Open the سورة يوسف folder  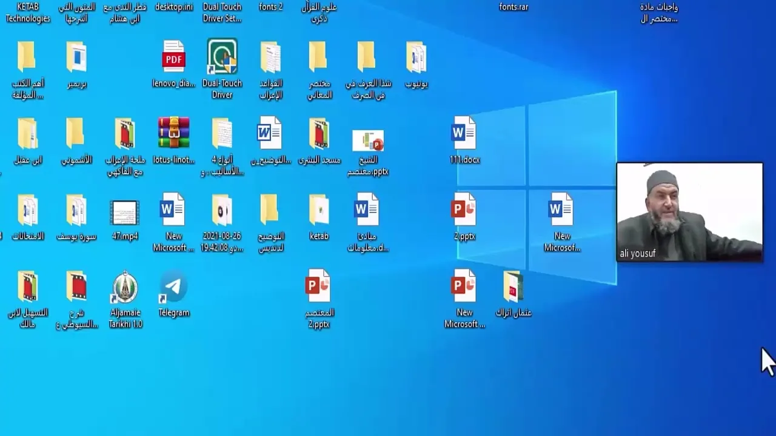pos(76,210)
